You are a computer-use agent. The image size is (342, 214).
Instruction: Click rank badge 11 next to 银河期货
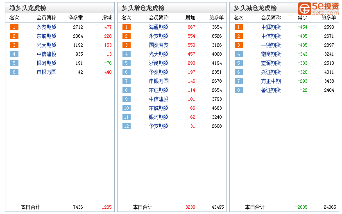(x=127, y=117)
